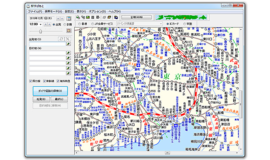Click the time-forward arrow next to 12:00

click(49, 25)
